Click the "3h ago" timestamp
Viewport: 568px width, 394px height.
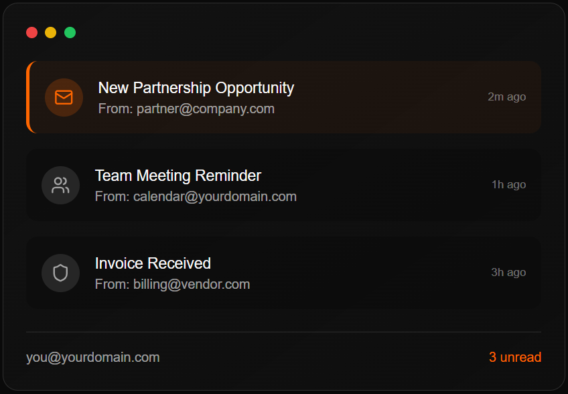[x=508, y=273]
